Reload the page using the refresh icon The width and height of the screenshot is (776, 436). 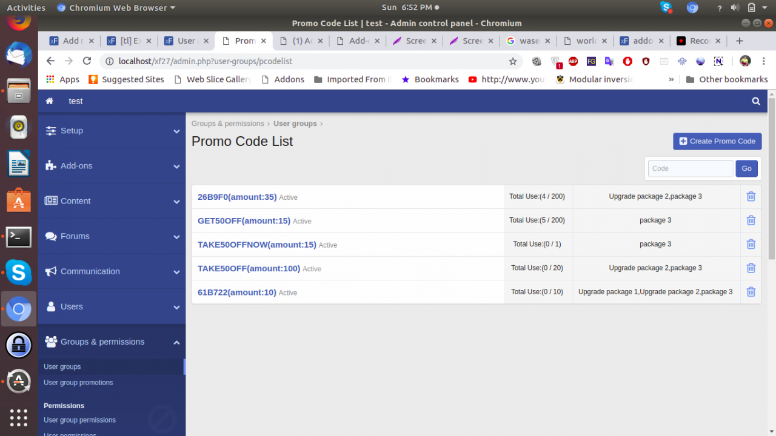coord(87,61)
